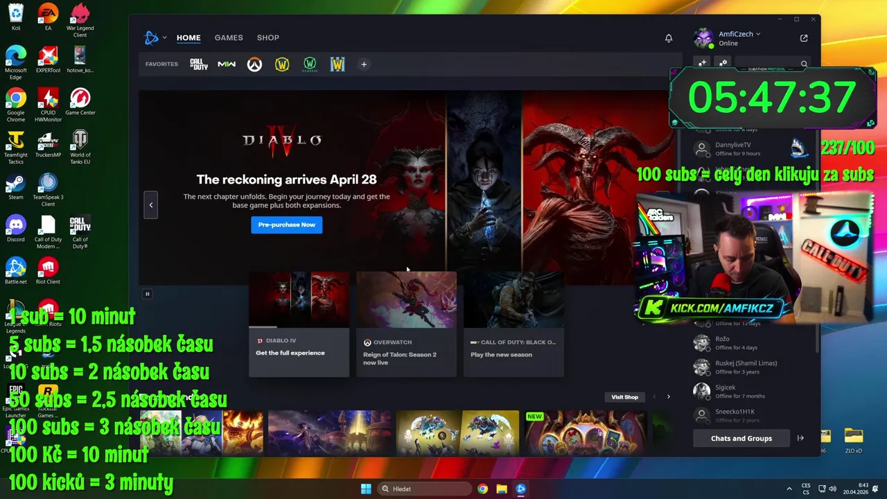Open the TeamSpeak 3 Client shortcut
This screenshot has width=887, height=499.
tap(48, 190)
